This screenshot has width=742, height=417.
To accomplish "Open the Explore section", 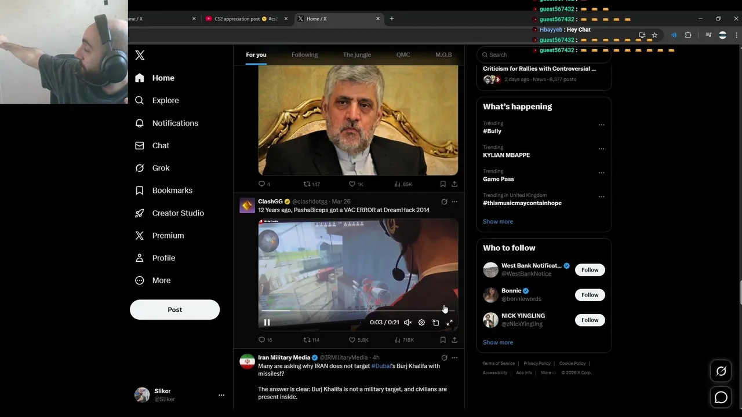I will (157, 101).
